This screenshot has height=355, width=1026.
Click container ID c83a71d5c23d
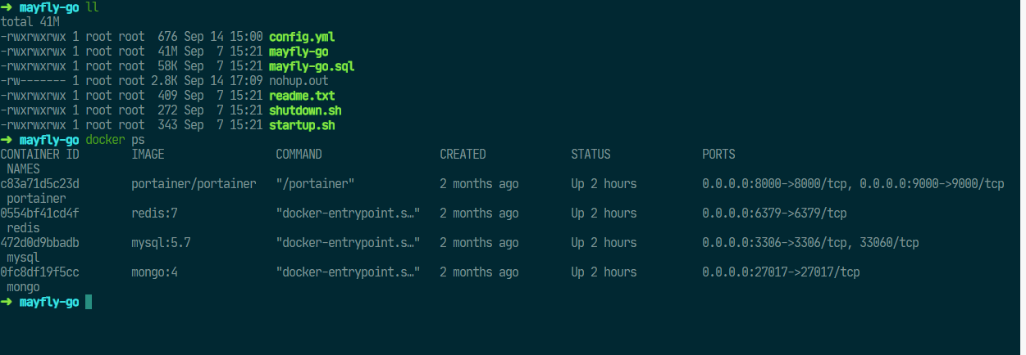click(39, 183)
